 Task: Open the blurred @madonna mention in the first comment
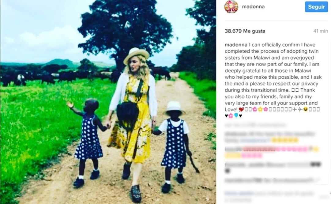255,140
